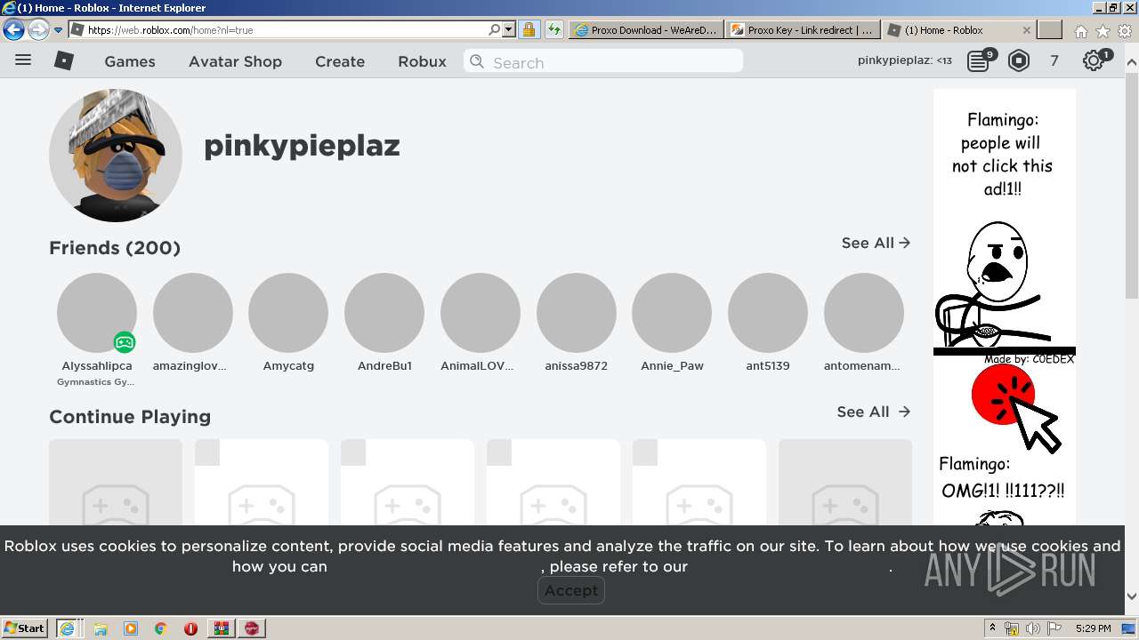Open the Robux balance icon
The image size is (1139, 640).
(1019, 60)
